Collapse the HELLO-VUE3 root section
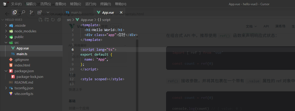 click(x=3, y=20)
